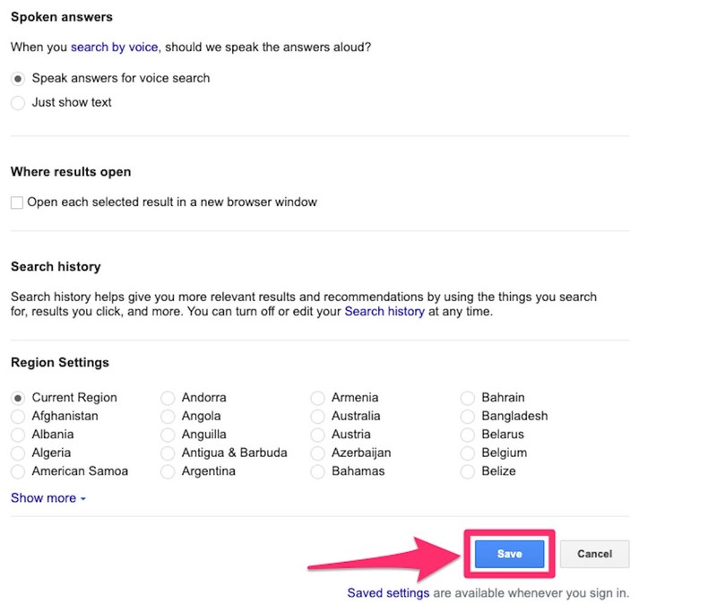Screen dimensions: 708x604
Task: Pick Afghanistan as the region
Action: [18, 417]
